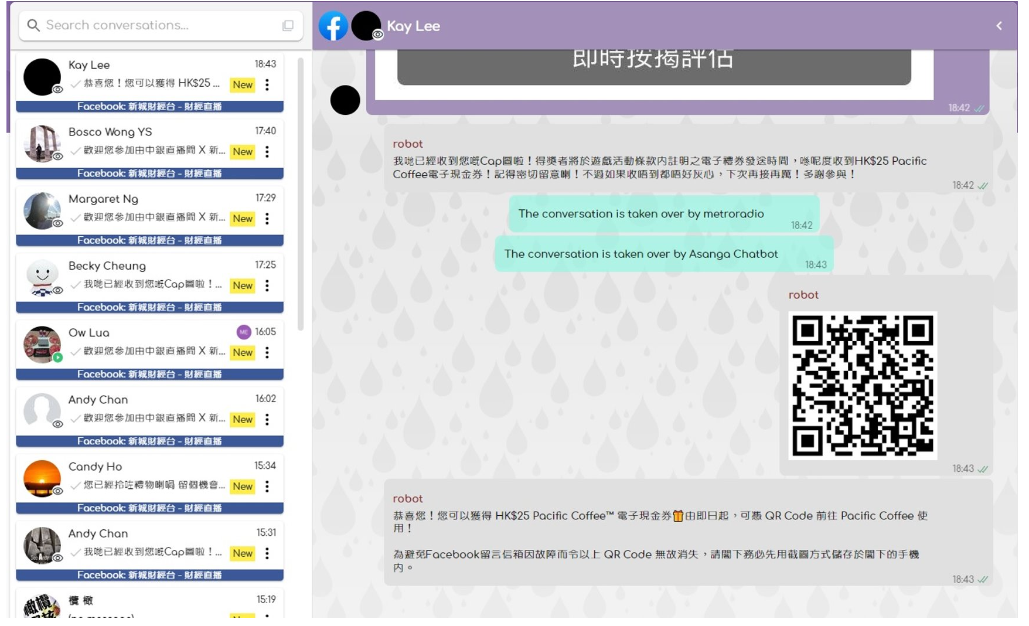Open three-dot menu for Kay Lee conversation
Screen dimensions: 1029x626
(x=267, y=85)
